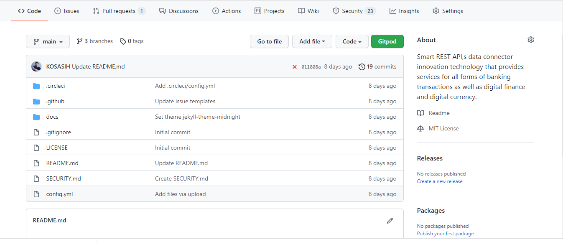Viewport: 563px width, 242px height.
Task: Expand the main branch dropdown
Action: point(48,41)
